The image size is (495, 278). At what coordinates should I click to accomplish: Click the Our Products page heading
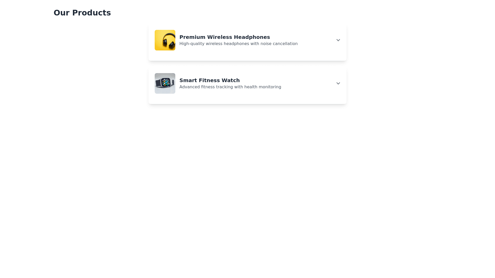pyautogui.click(x=82, y=13)
